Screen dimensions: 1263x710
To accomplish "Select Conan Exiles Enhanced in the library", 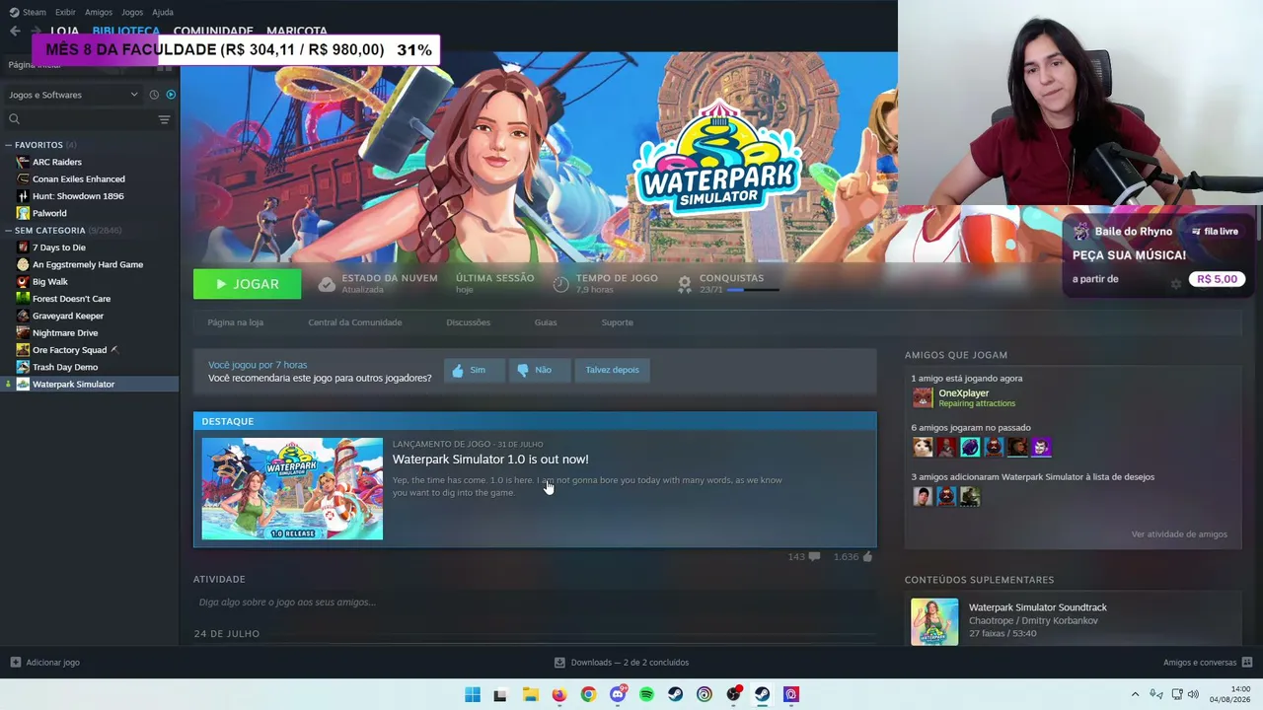I will pyautogui.click(x=79, y=179).
